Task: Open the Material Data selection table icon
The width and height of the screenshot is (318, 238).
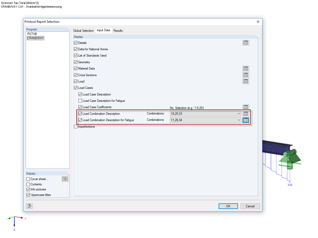Action: 246,68
